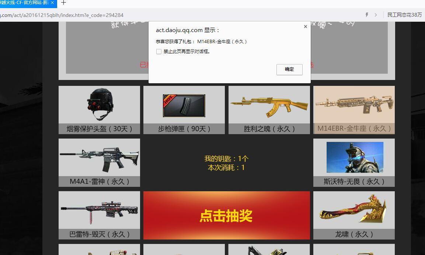Click the M4A1-雷神（永久） label
Viewport: 425px width, 255px height.
(x=99, y=182)
